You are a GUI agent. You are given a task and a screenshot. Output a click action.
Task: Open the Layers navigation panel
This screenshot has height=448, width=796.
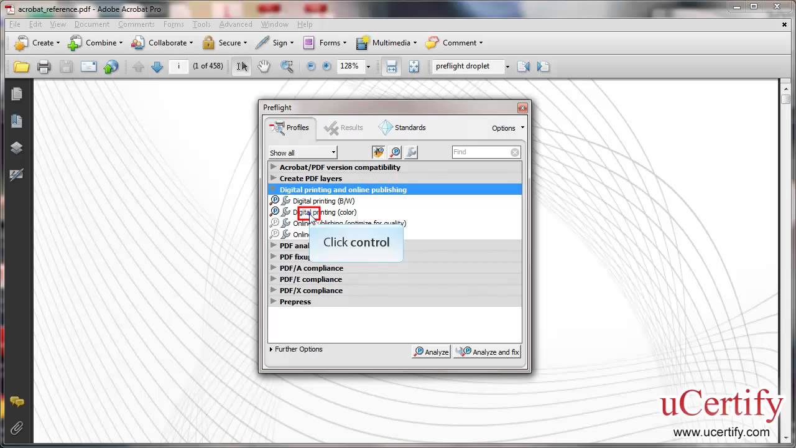pyautogui.click(x=17, y=147)
